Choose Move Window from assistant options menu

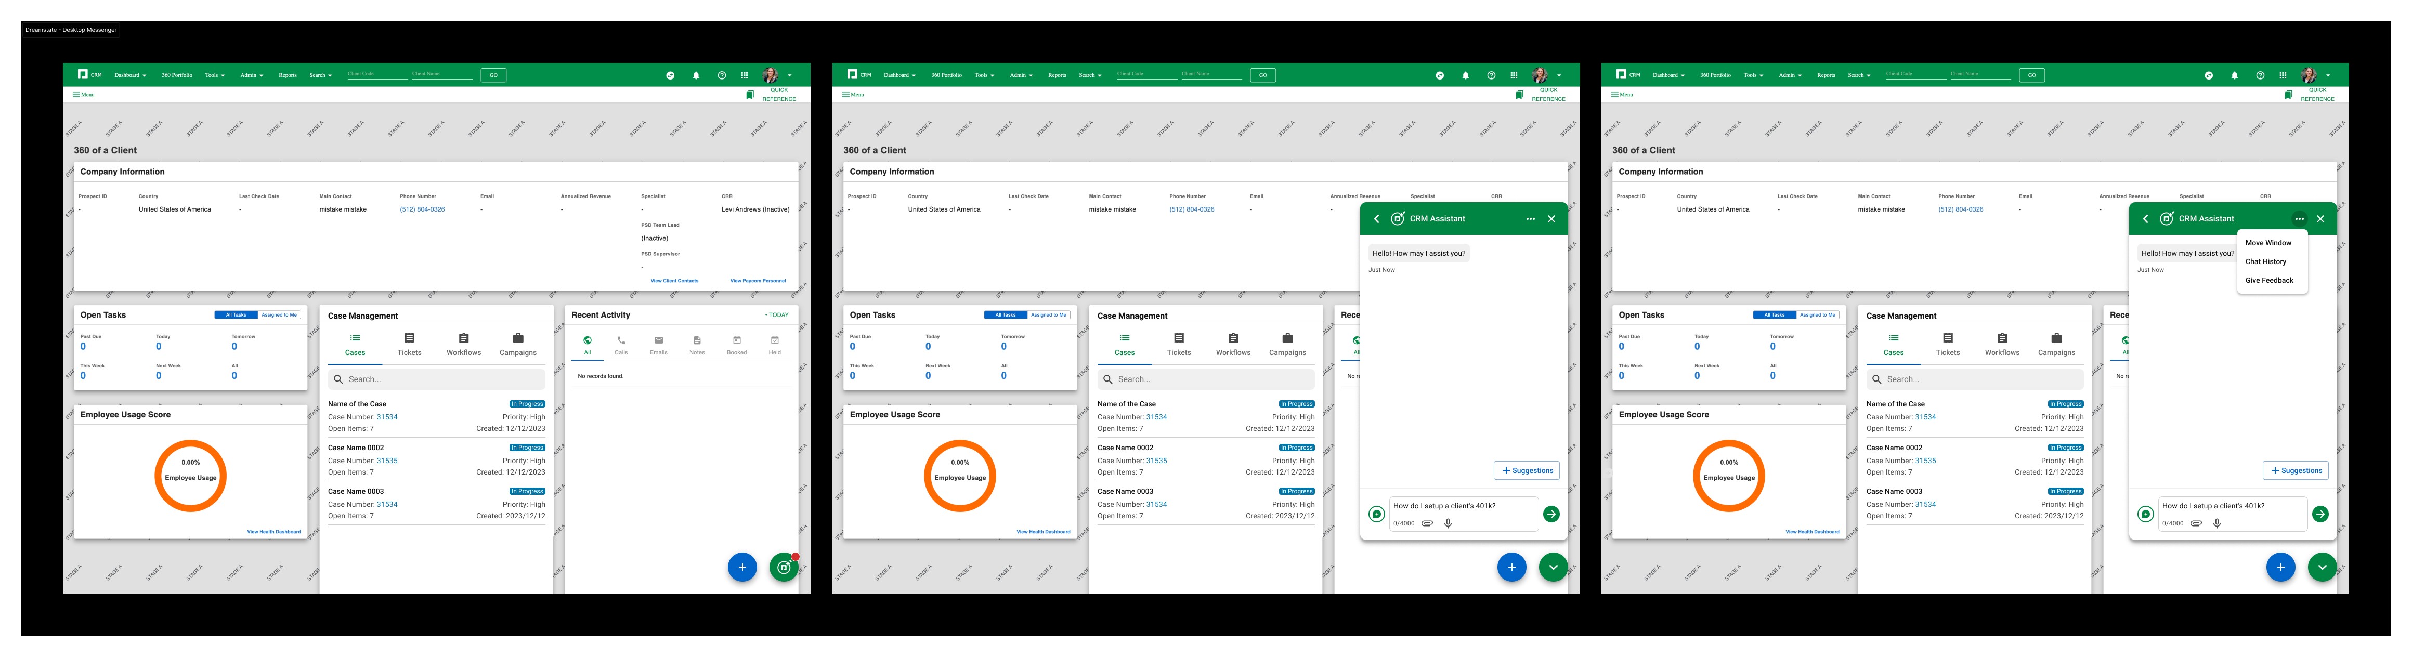click(2268, 243)
